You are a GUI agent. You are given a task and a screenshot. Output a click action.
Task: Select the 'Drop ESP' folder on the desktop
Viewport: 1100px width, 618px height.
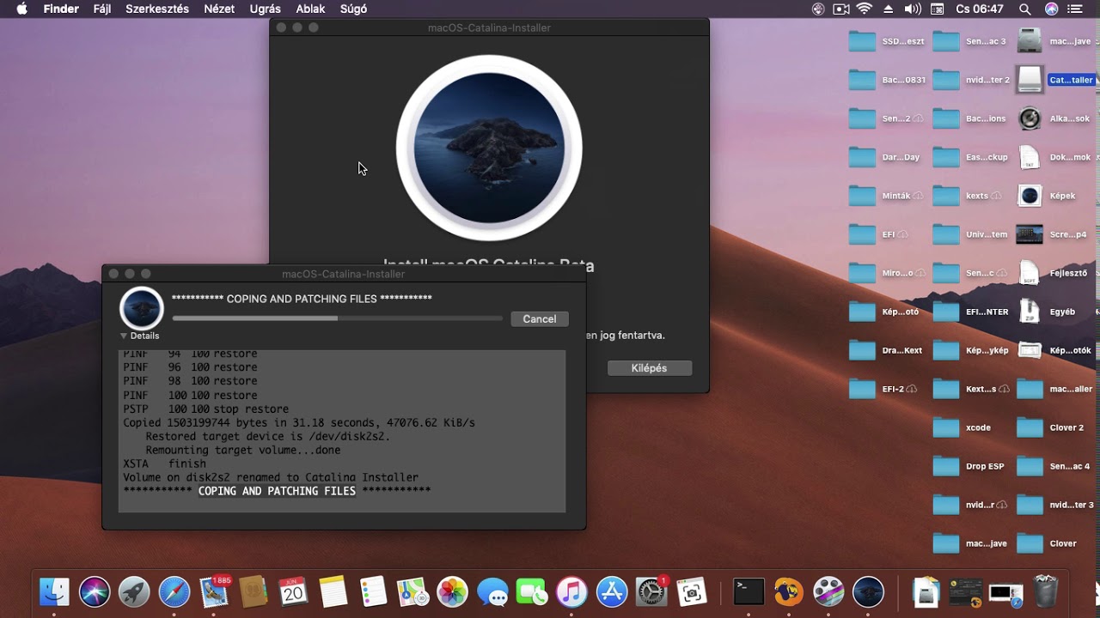tap(946, 466)
